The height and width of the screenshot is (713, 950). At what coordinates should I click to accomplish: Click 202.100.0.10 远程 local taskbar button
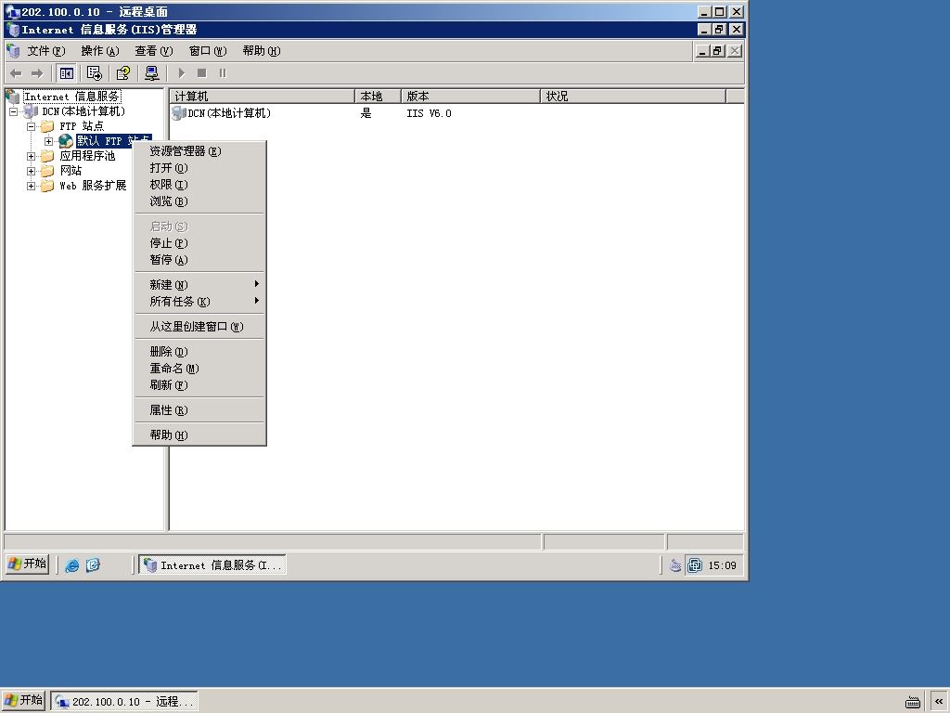(124, 702)
